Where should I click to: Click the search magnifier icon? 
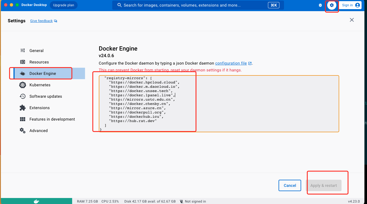(120, 5)
